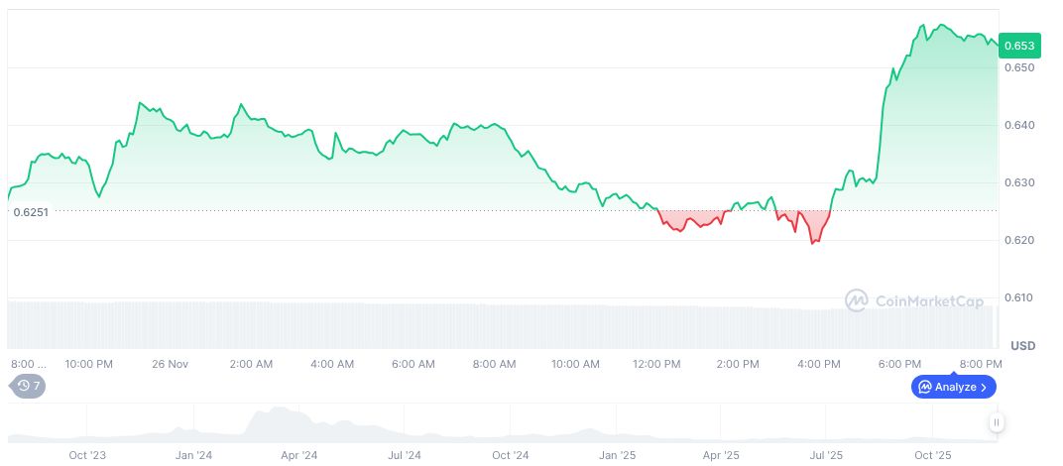Click the 6:00 PM time axis label
The width and height of the screenshot is (1063, 466).
(x=900, y=364)
